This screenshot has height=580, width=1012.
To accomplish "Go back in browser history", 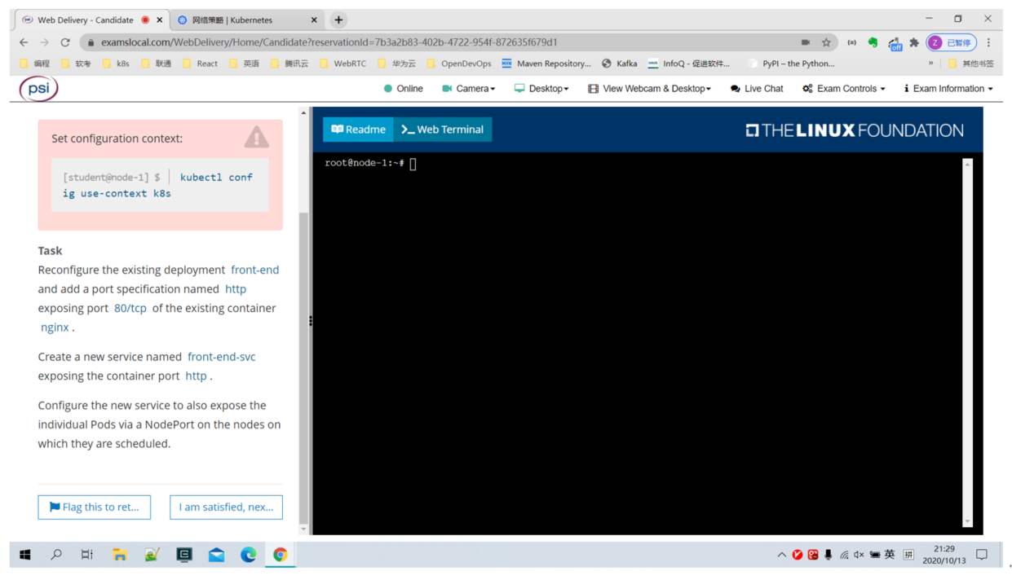I will pos(24,42).
